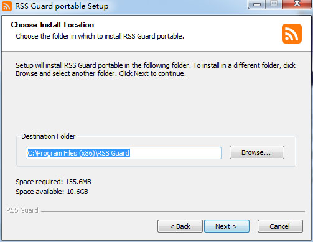Viewport: 313px width, 242px height.
Task: Click the 'Choose the folder in which' subtitle
Action: coord(100,36)
